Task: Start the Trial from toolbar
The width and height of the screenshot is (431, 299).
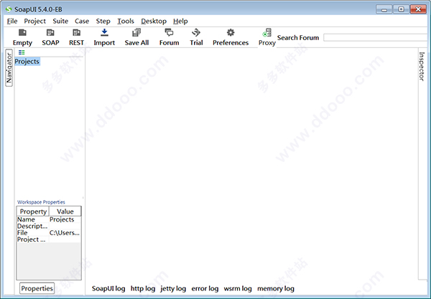Action: pos(196,37)
